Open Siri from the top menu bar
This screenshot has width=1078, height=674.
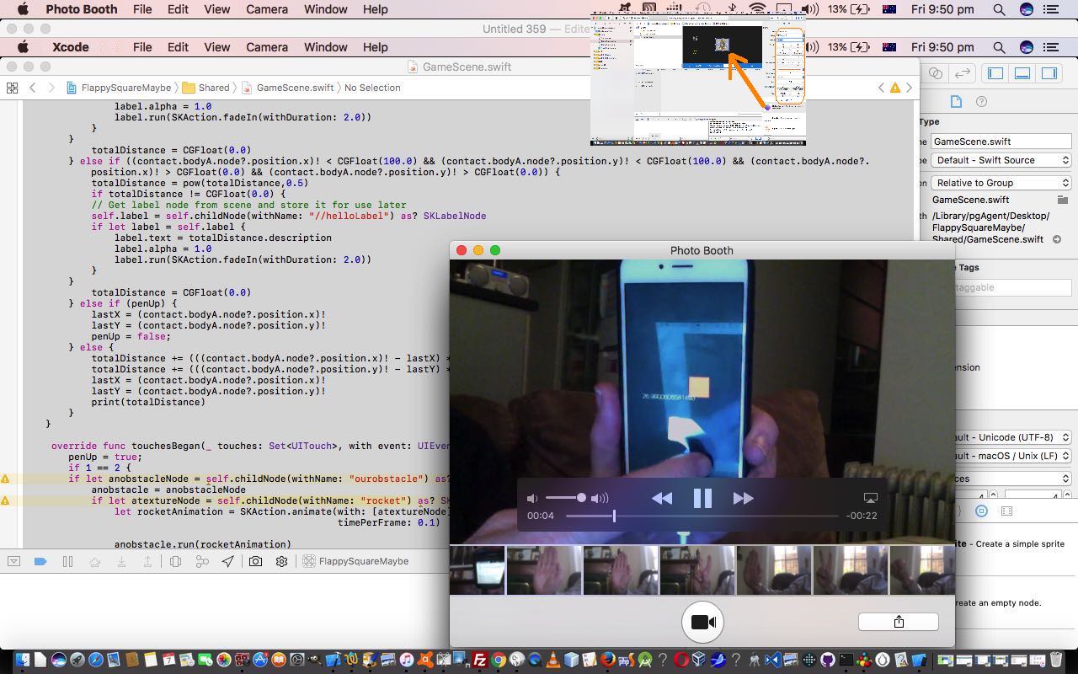click(x=1026, y=9)
